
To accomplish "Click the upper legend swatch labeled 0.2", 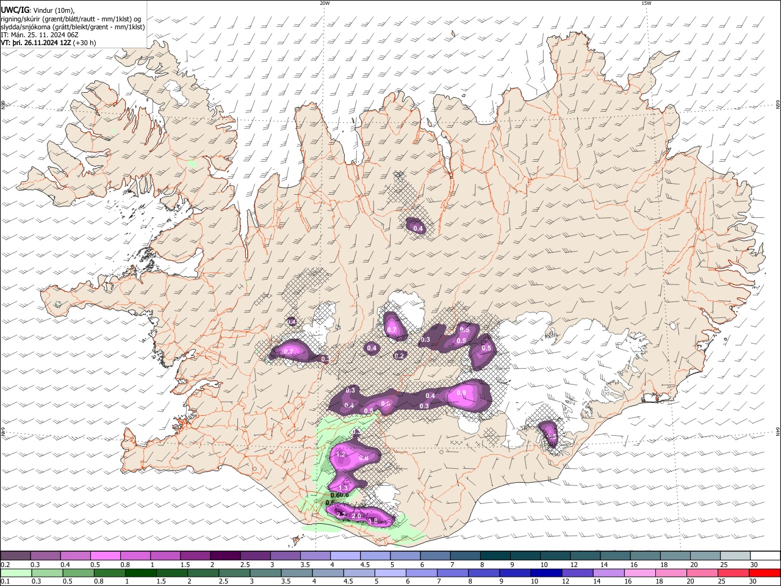I will pos(15,555).
